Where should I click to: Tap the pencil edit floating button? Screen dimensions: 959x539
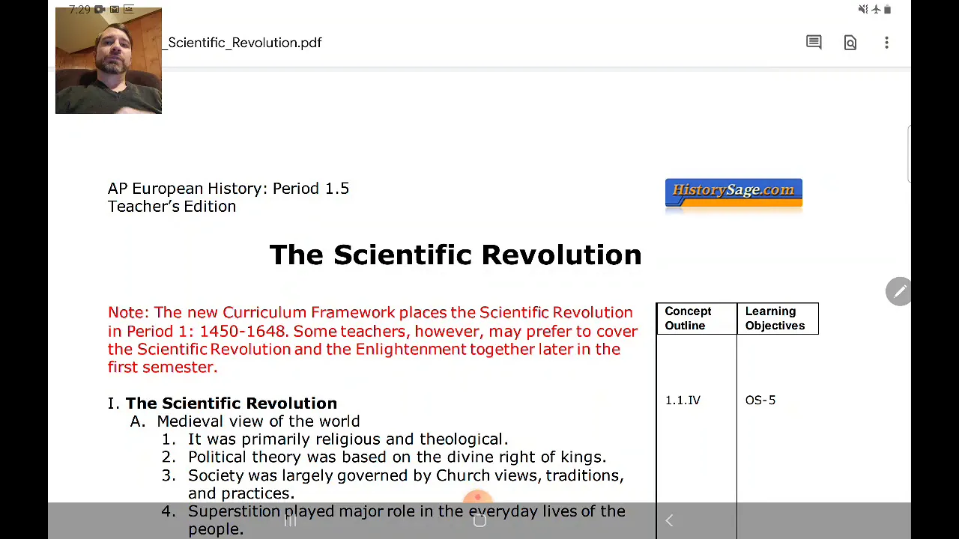(898, 291)
